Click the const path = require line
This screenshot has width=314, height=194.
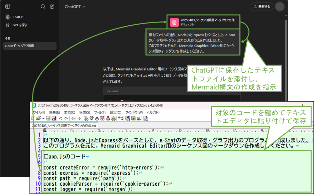[83, 178]
